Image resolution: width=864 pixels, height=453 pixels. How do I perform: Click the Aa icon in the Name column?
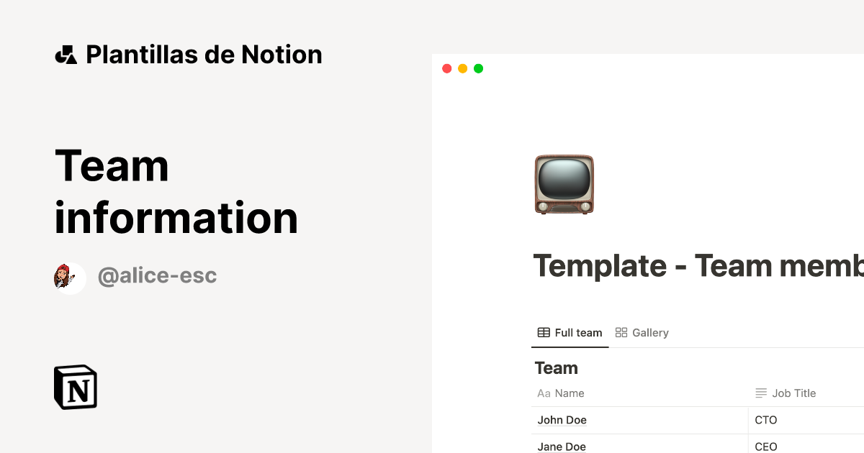(544, 393)
